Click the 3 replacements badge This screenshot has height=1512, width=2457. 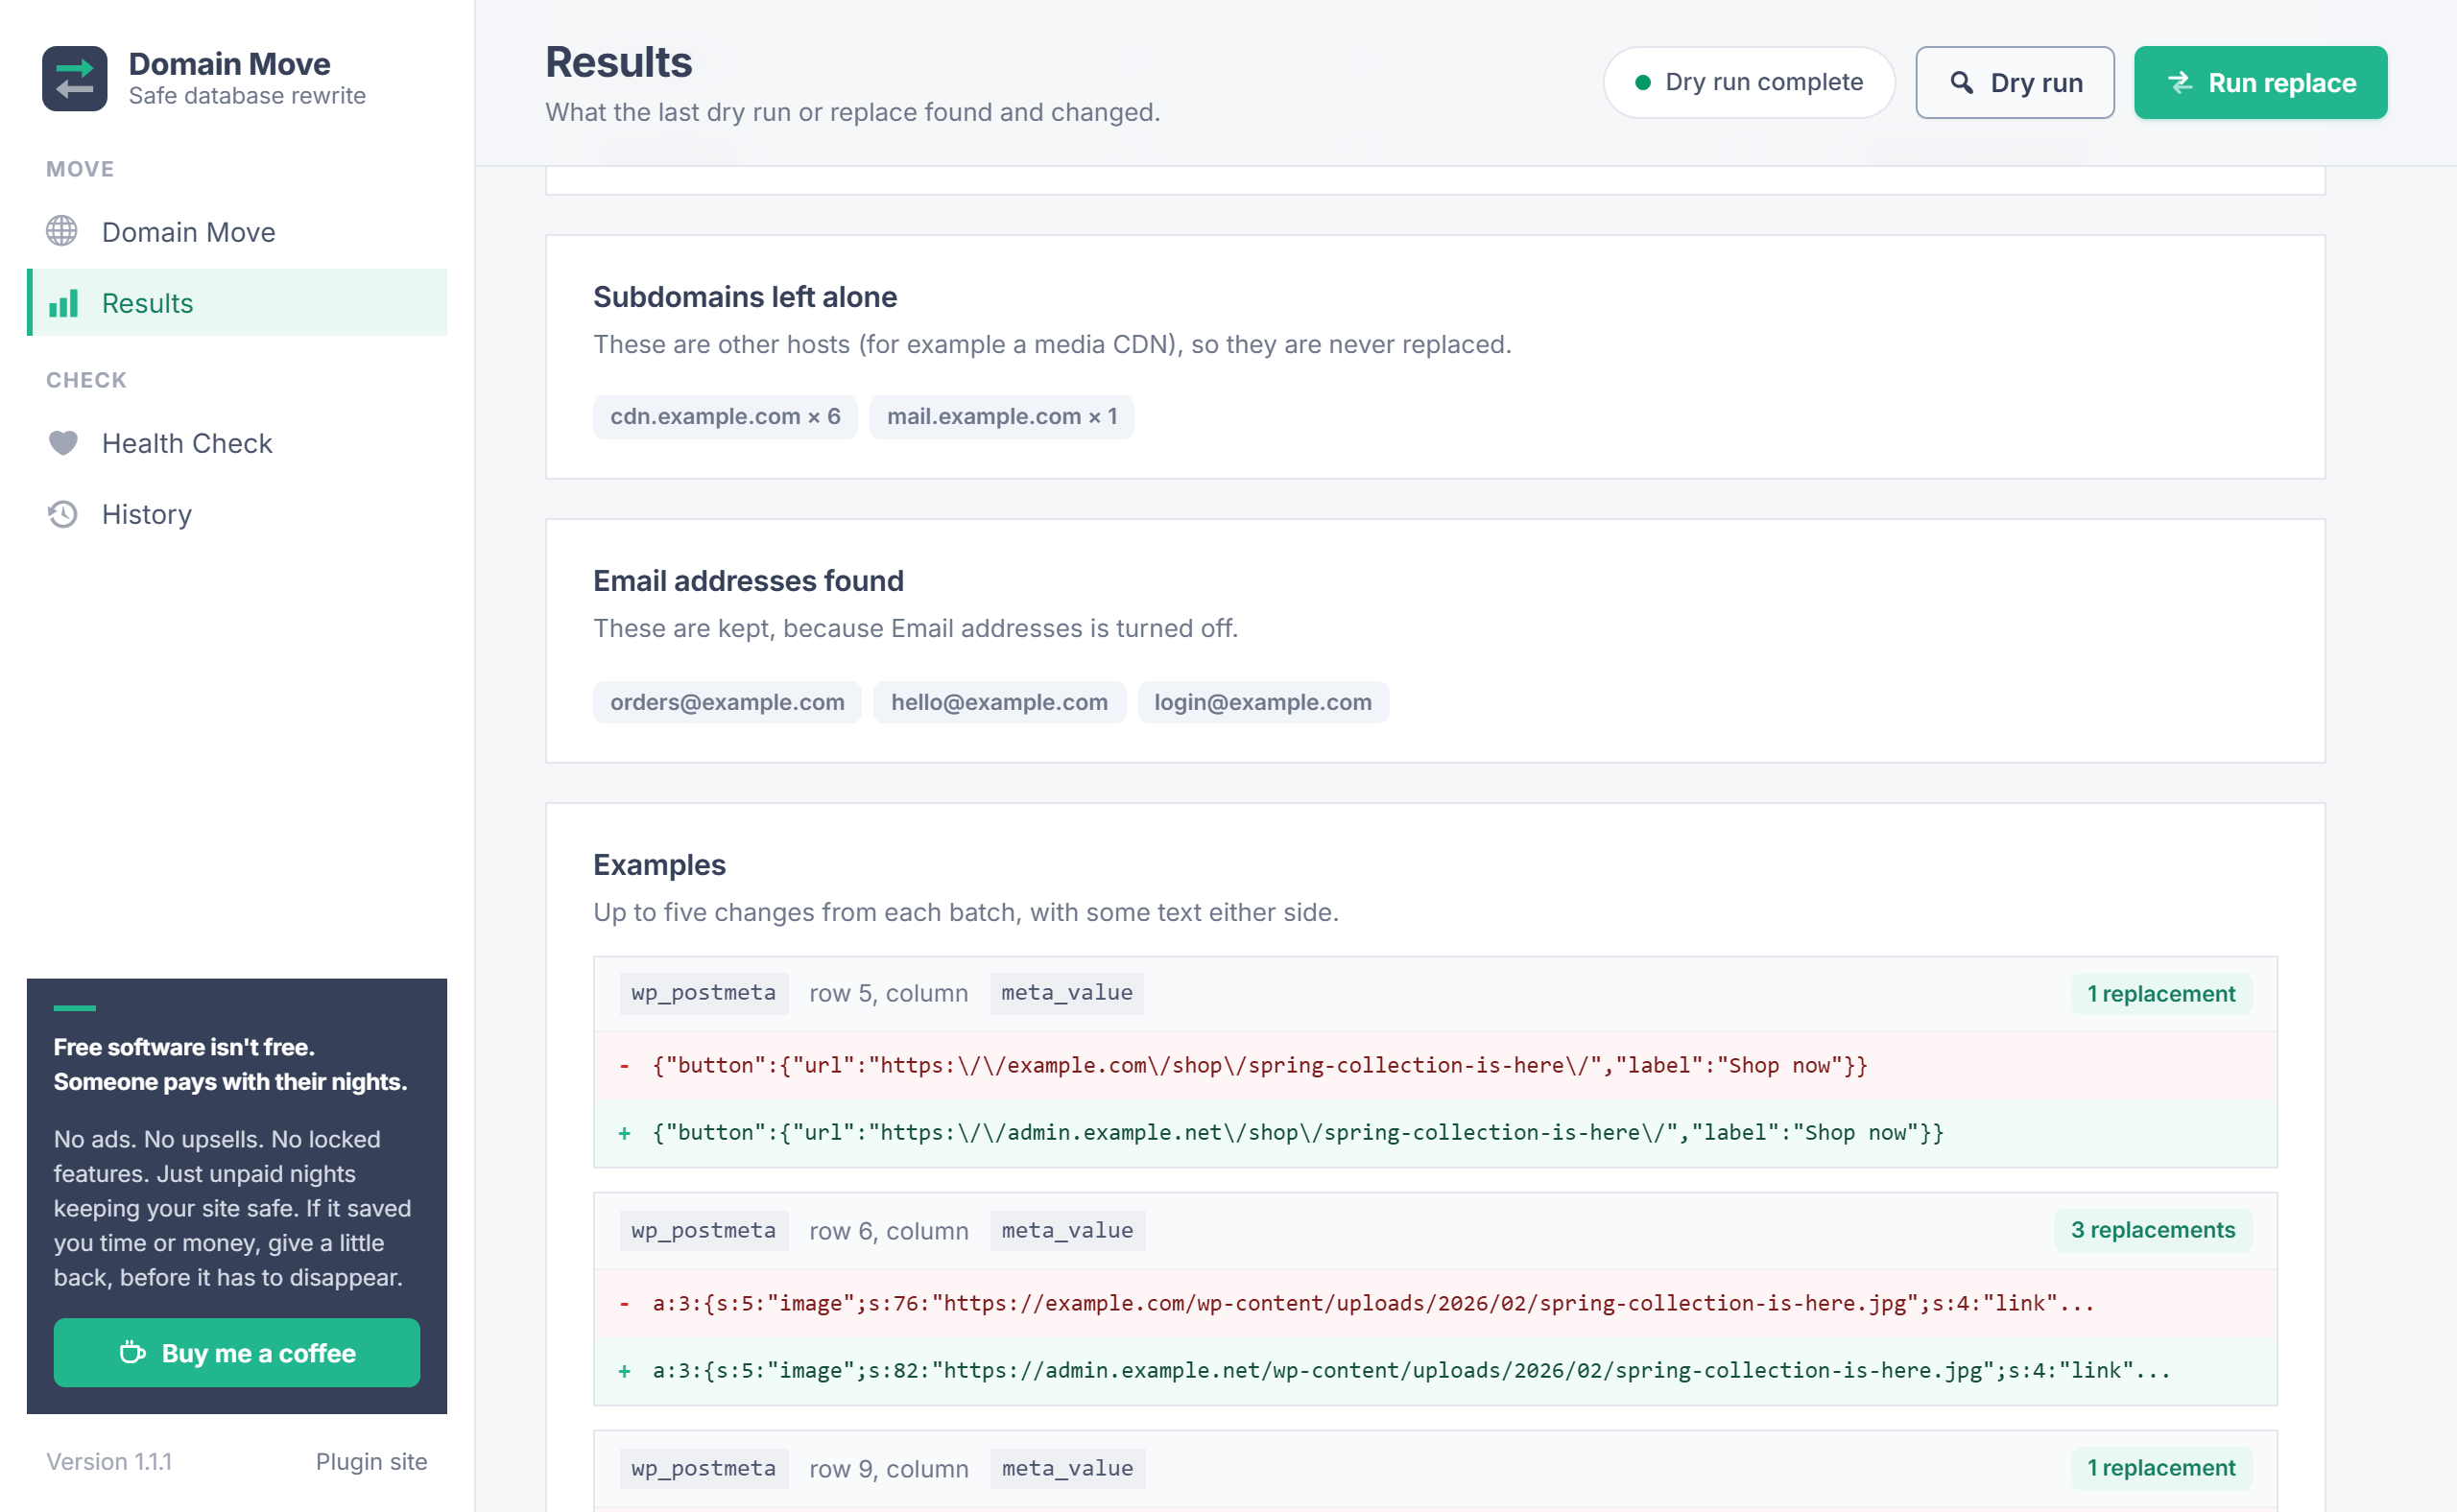(2153, 1230)
